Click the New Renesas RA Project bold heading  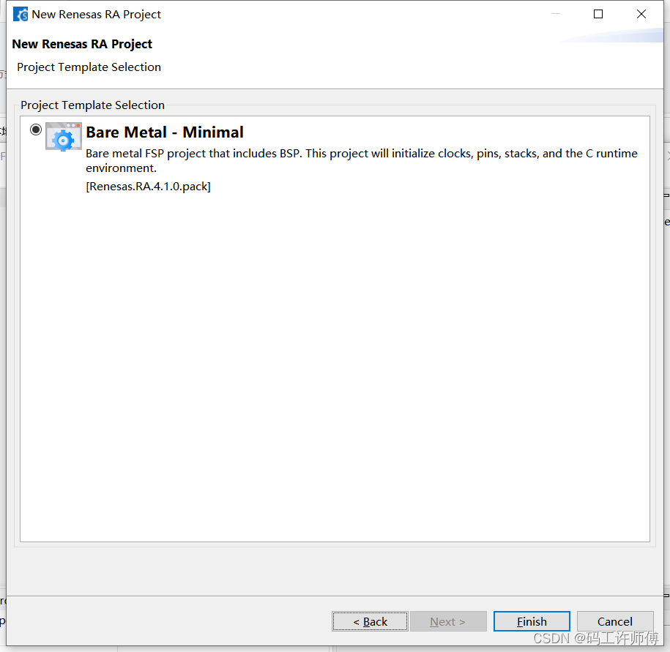click(x=82, y=44)
